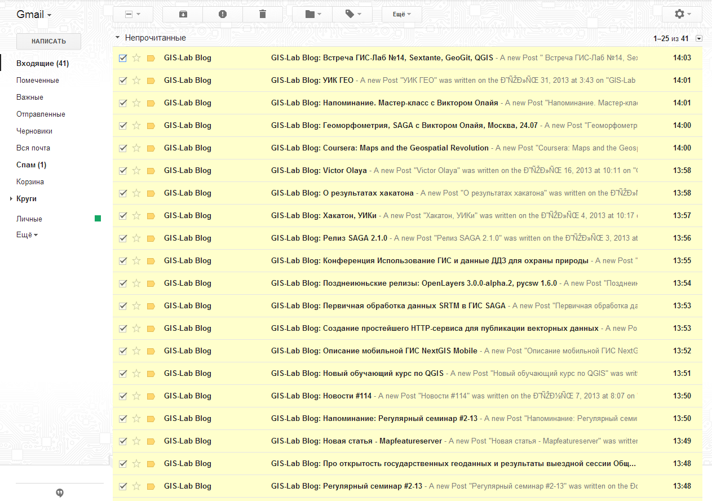Expand Ещё in the left sidebar
Screen dimensions: 712x501
pyautogui.click(x=27, y=235)
